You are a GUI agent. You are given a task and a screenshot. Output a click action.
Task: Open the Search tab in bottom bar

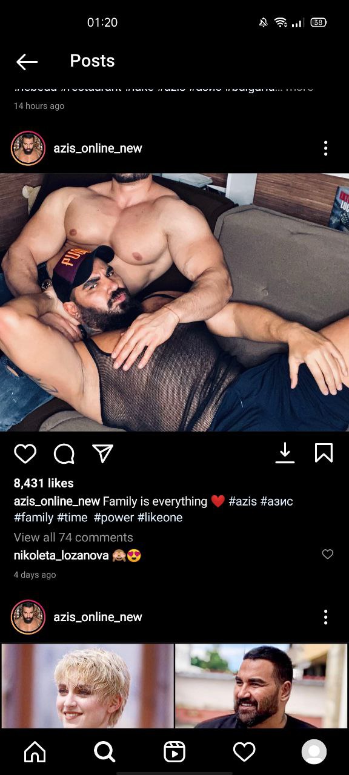[105, 752]
